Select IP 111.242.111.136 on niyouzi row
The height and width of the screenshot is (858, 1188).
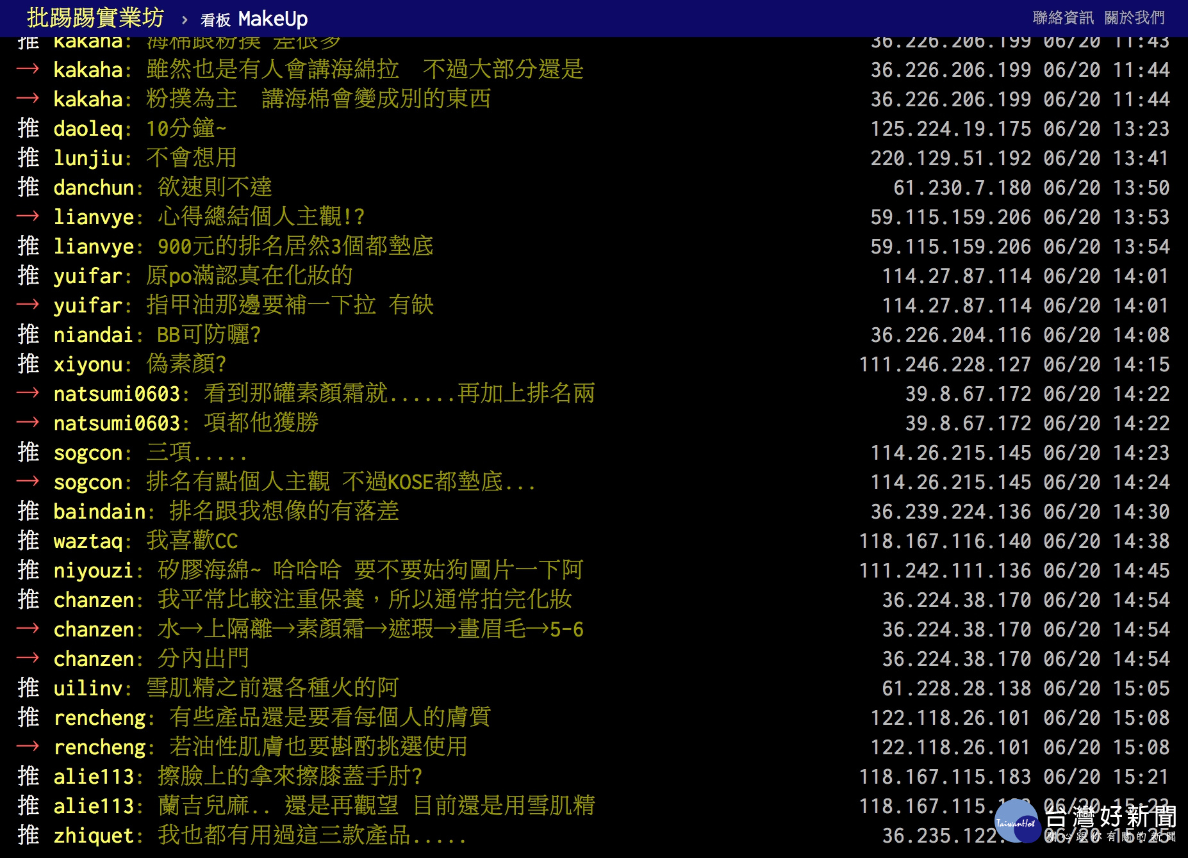(x=945, y=571)
